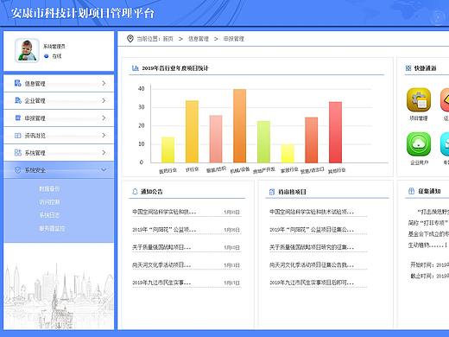
Task: Click the 申报管理 icon in the sidebar
Action: (17, 118)
